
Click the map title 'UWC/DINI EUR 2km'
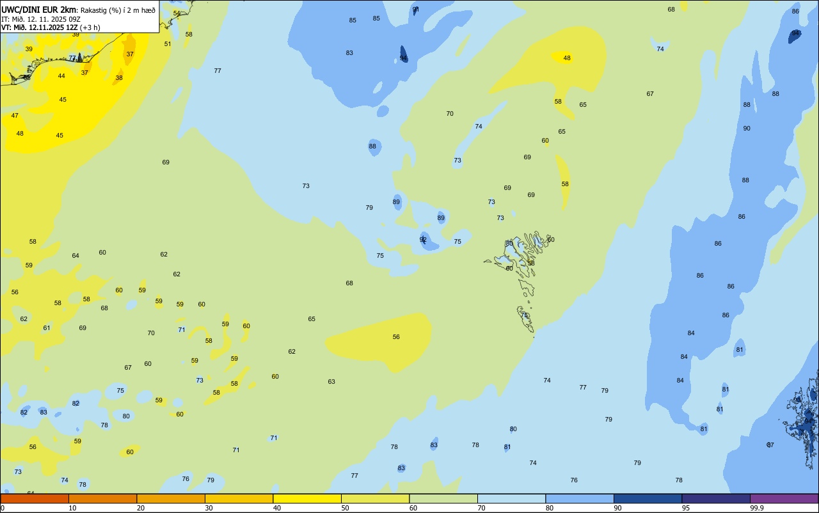point(39,10)
